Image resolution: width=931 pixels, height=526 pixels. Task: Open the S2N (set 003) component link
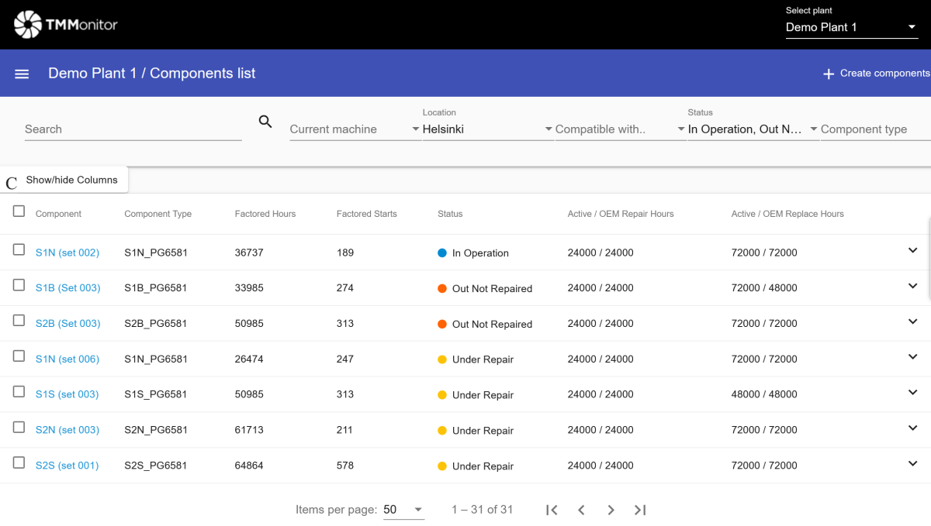(x=67, y=430)
